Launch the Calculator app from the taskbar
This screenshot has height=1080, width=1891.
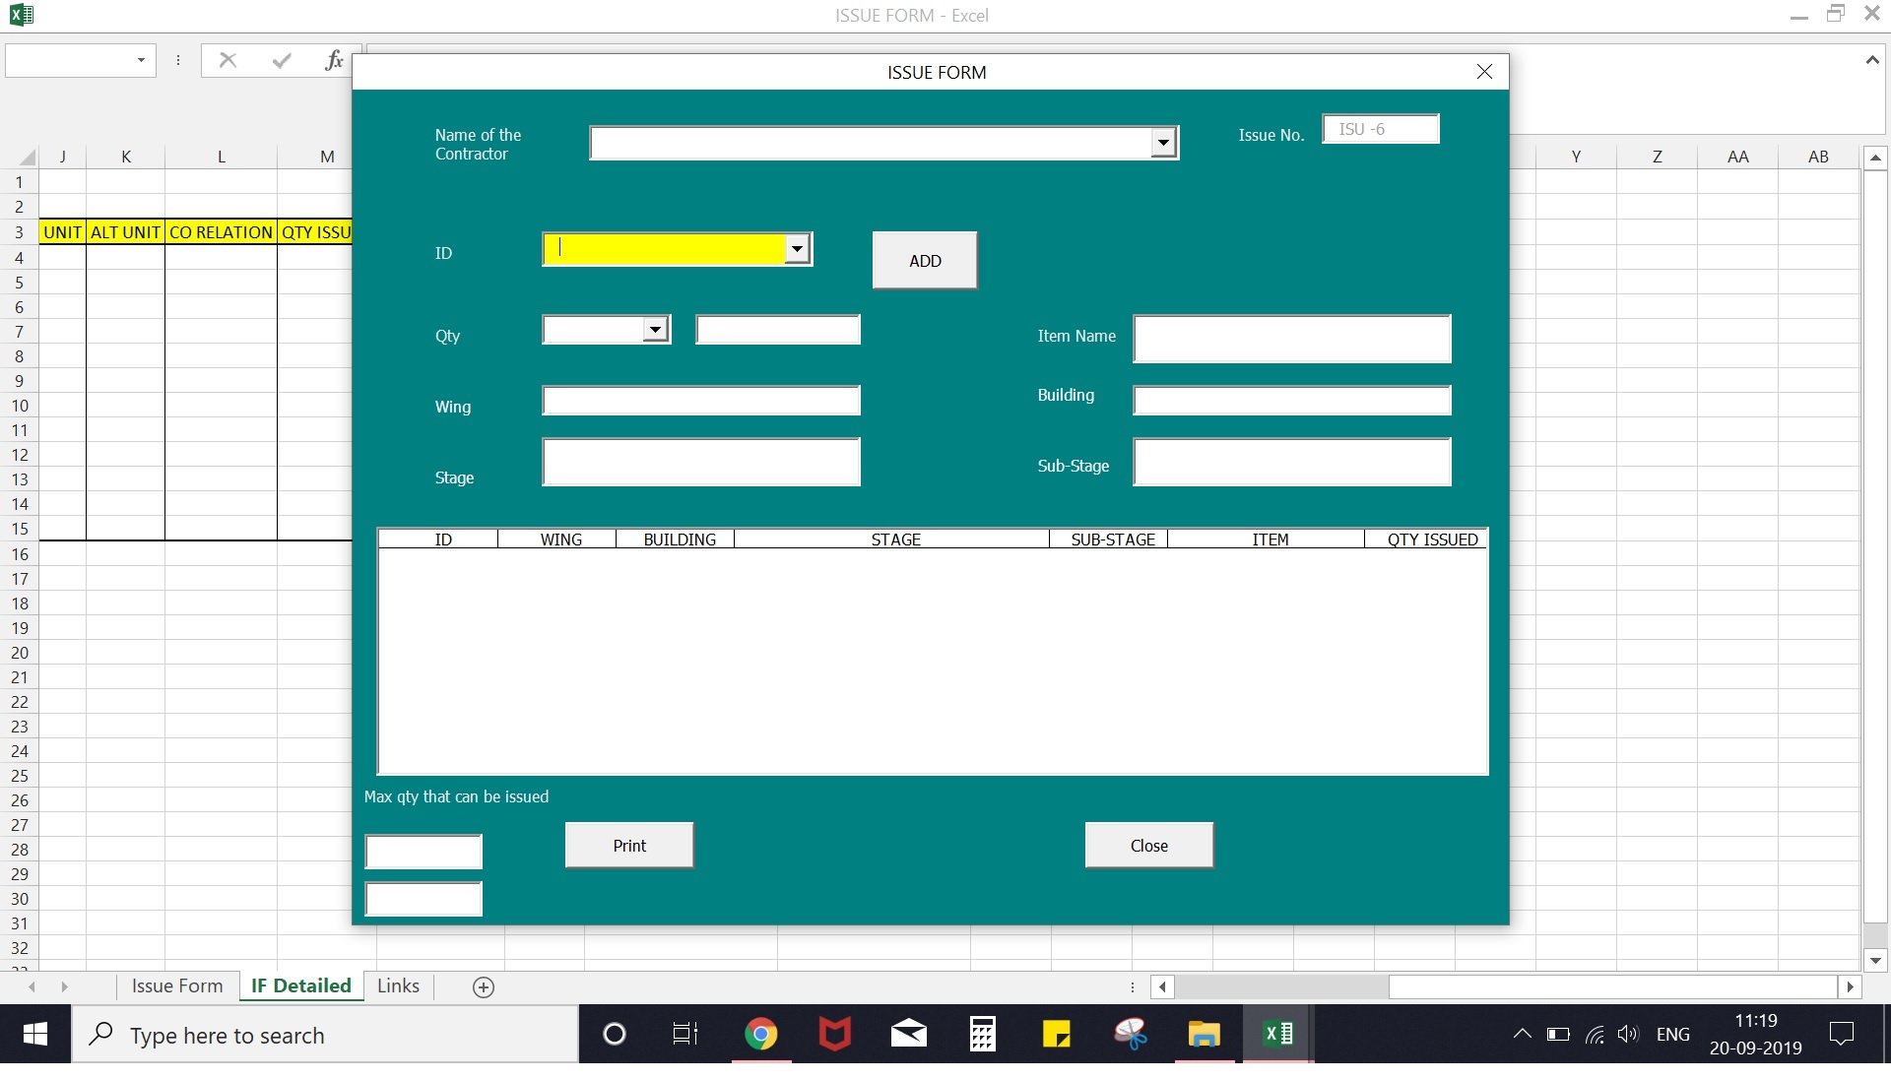click(x=982, y=1034)
